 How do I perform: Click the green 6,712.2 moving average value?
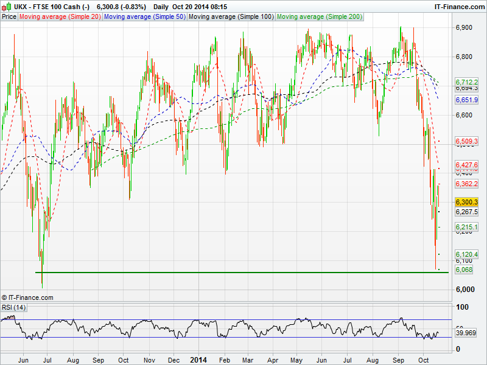click(x=467, y=82)
